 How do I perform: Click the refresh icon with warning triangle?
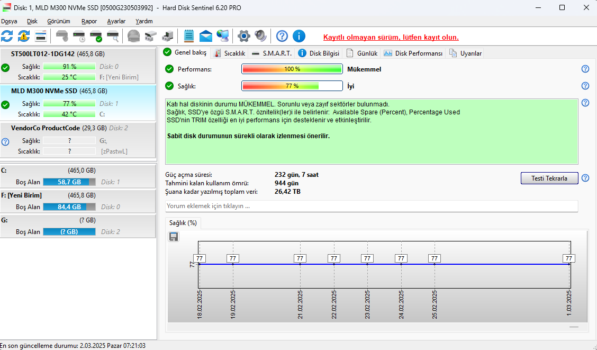pos(24,36)
